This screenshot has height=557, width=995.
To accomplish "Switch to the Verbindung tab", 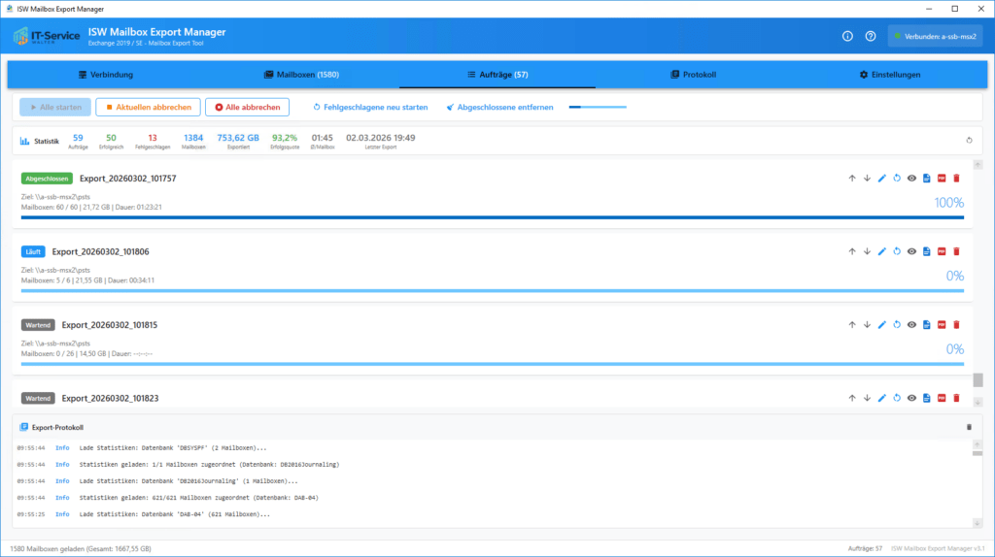I will (x=105, y=75).
